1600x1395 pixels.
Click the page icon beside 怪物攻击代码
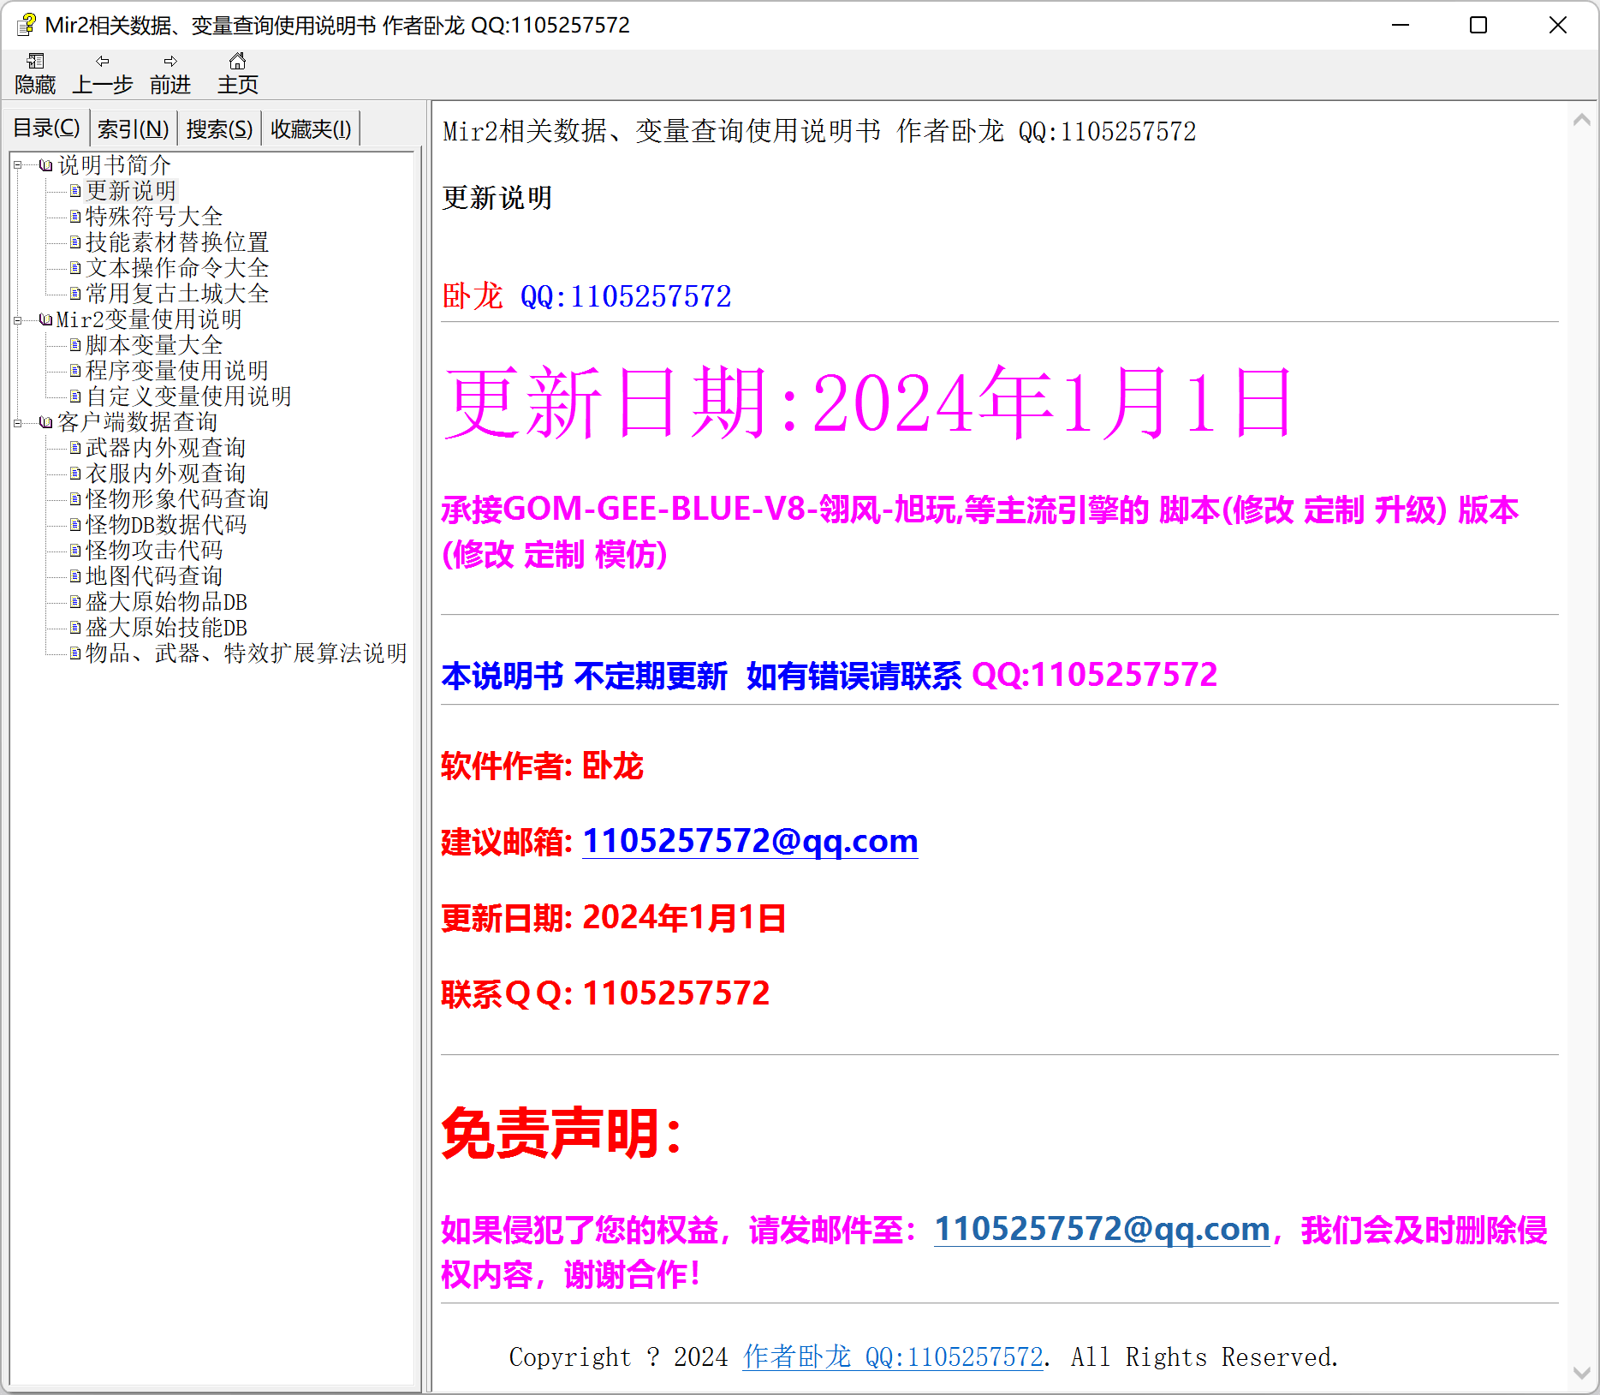click(75, 551)
